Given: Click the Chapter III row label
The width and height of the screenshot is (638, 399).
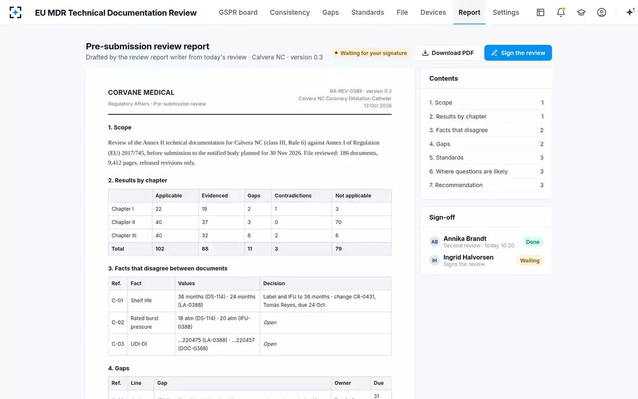Looking at the screenshot, I should click(x=124, y=236).
